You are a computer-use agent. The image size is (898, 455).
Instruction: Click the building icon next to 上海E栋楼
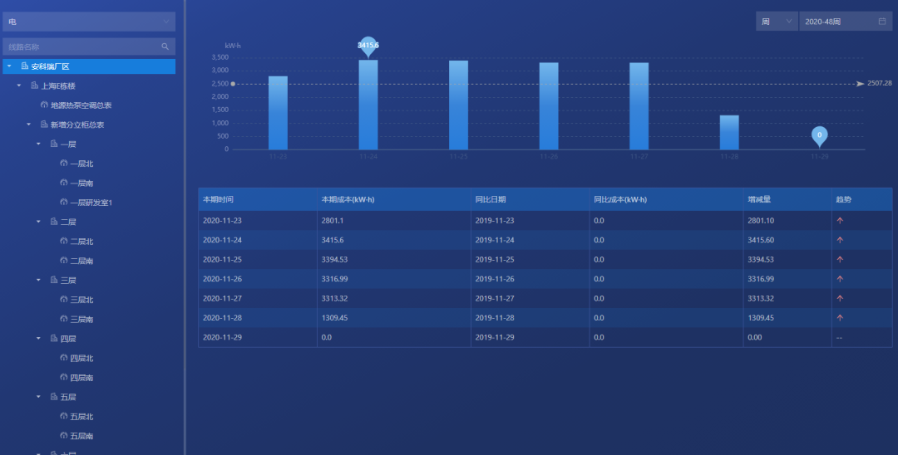34,86
